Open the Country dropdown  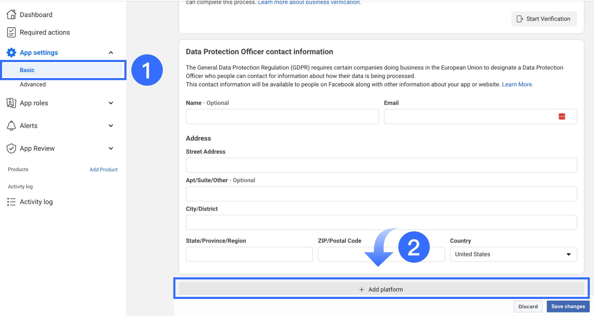pos(513,254)
